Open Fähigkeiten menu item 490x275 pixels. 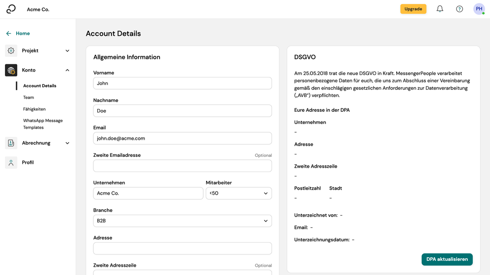[x=34, y=109]
